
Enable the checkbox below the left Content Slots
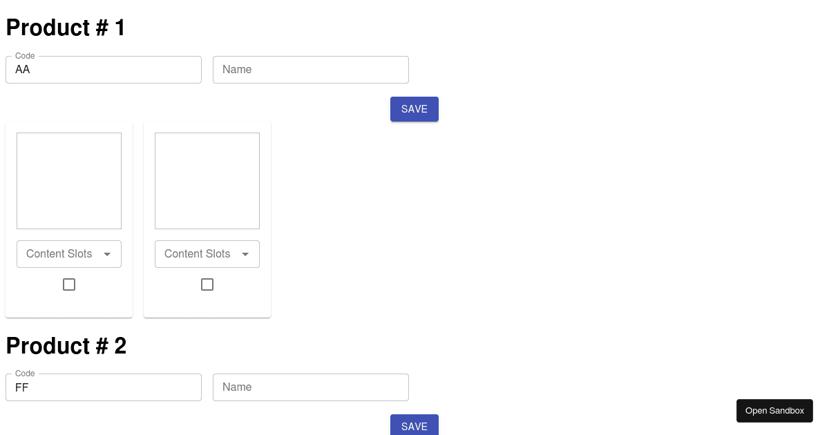[69, 284]
